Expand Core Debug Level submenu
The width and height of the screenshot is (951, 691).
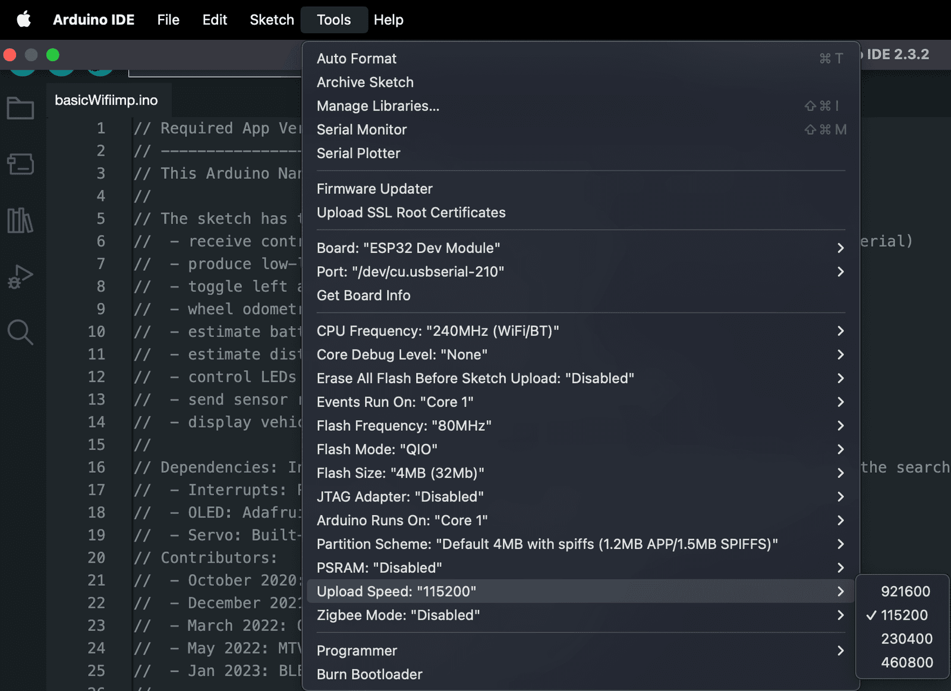tap(581, 355)
